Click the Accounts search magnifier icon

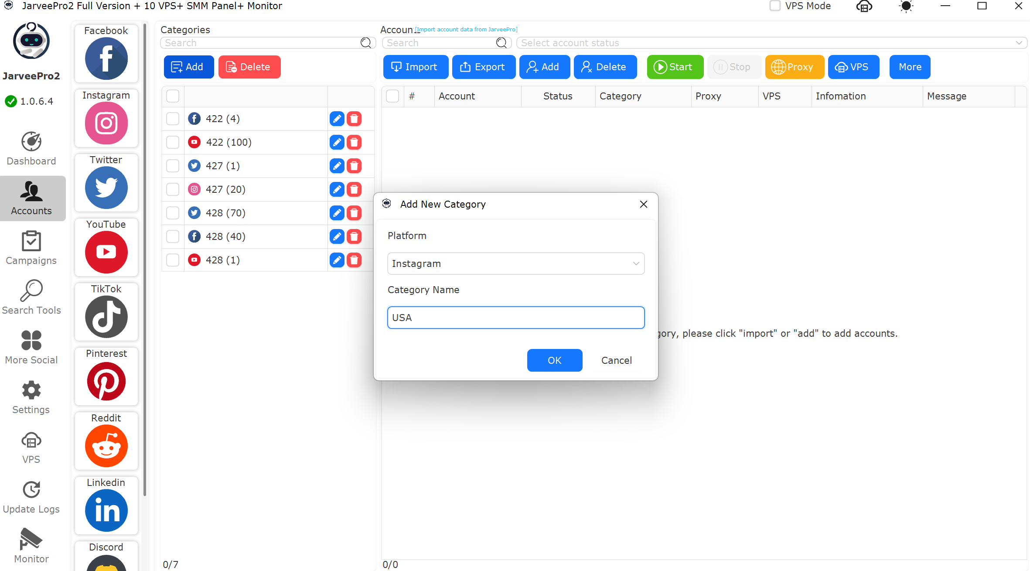[x=501, y=43]
